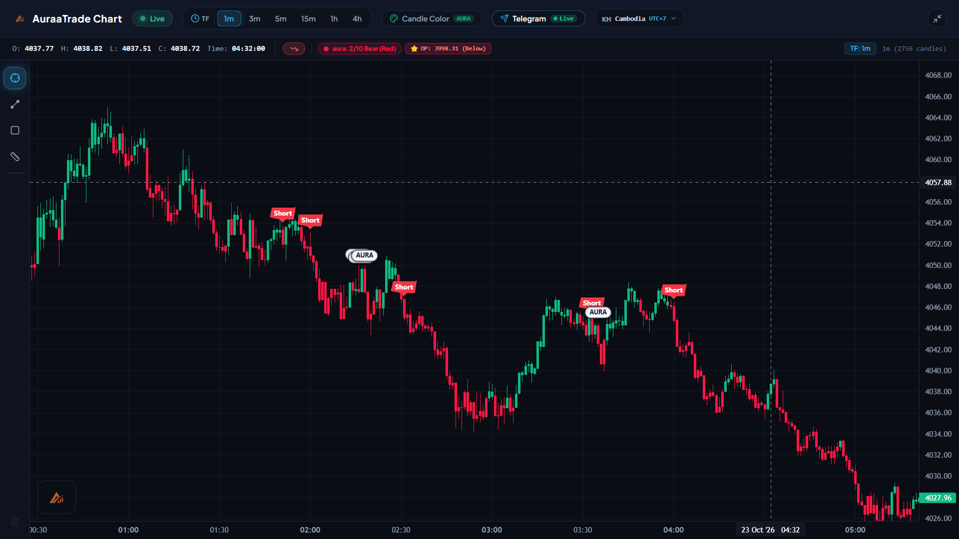Open the Cambodia UTC+7 timezone dropdown
The height and width of the screenshot is (539, 959).
(x=639, y=18)
